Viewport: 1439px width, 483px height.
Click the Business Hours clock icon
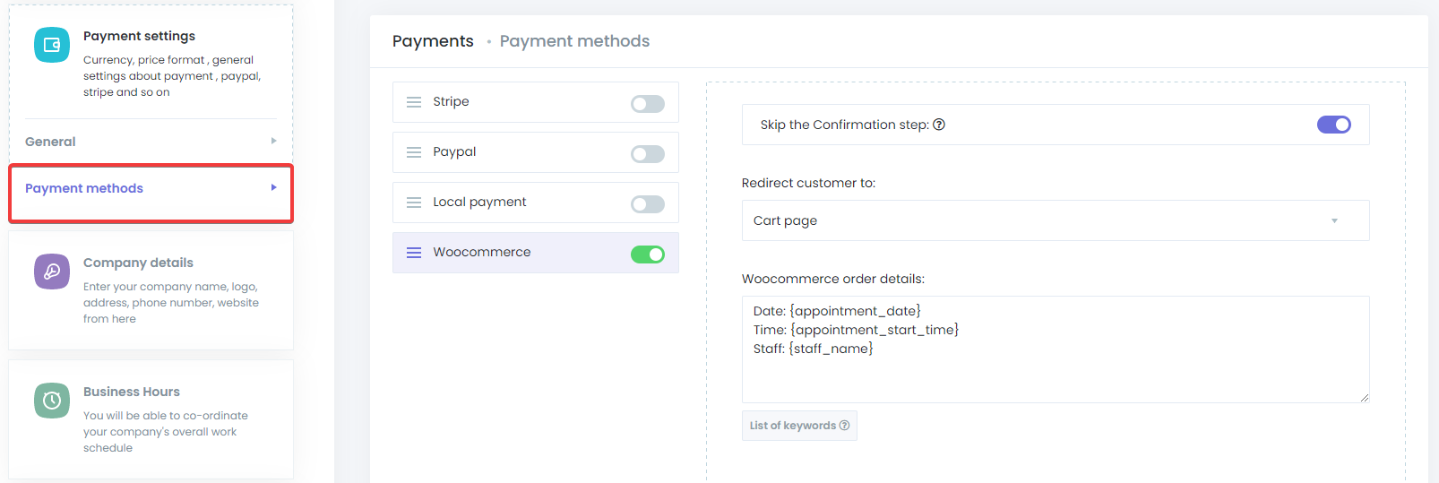pos(52,401)
